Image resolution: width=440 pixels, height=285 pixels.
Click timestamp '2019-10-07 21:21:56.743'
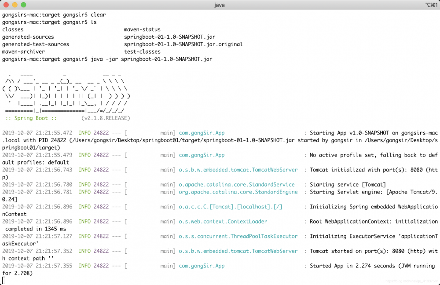pyautogui.click(x=37, y=170)
